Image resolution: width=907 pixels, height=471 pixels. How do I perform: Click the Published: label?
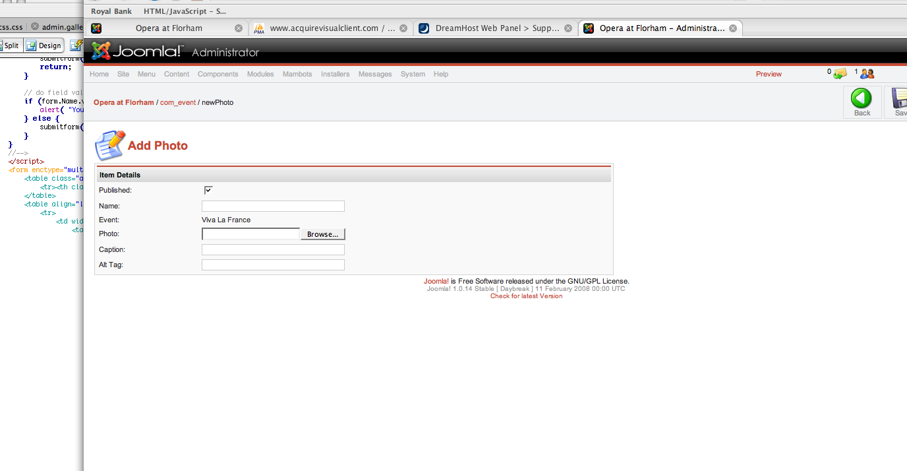[x=115, y=190]
